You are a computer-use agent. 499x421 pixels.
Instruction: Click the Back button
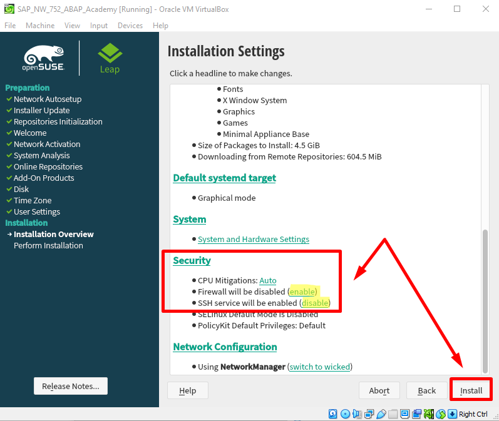427,390
